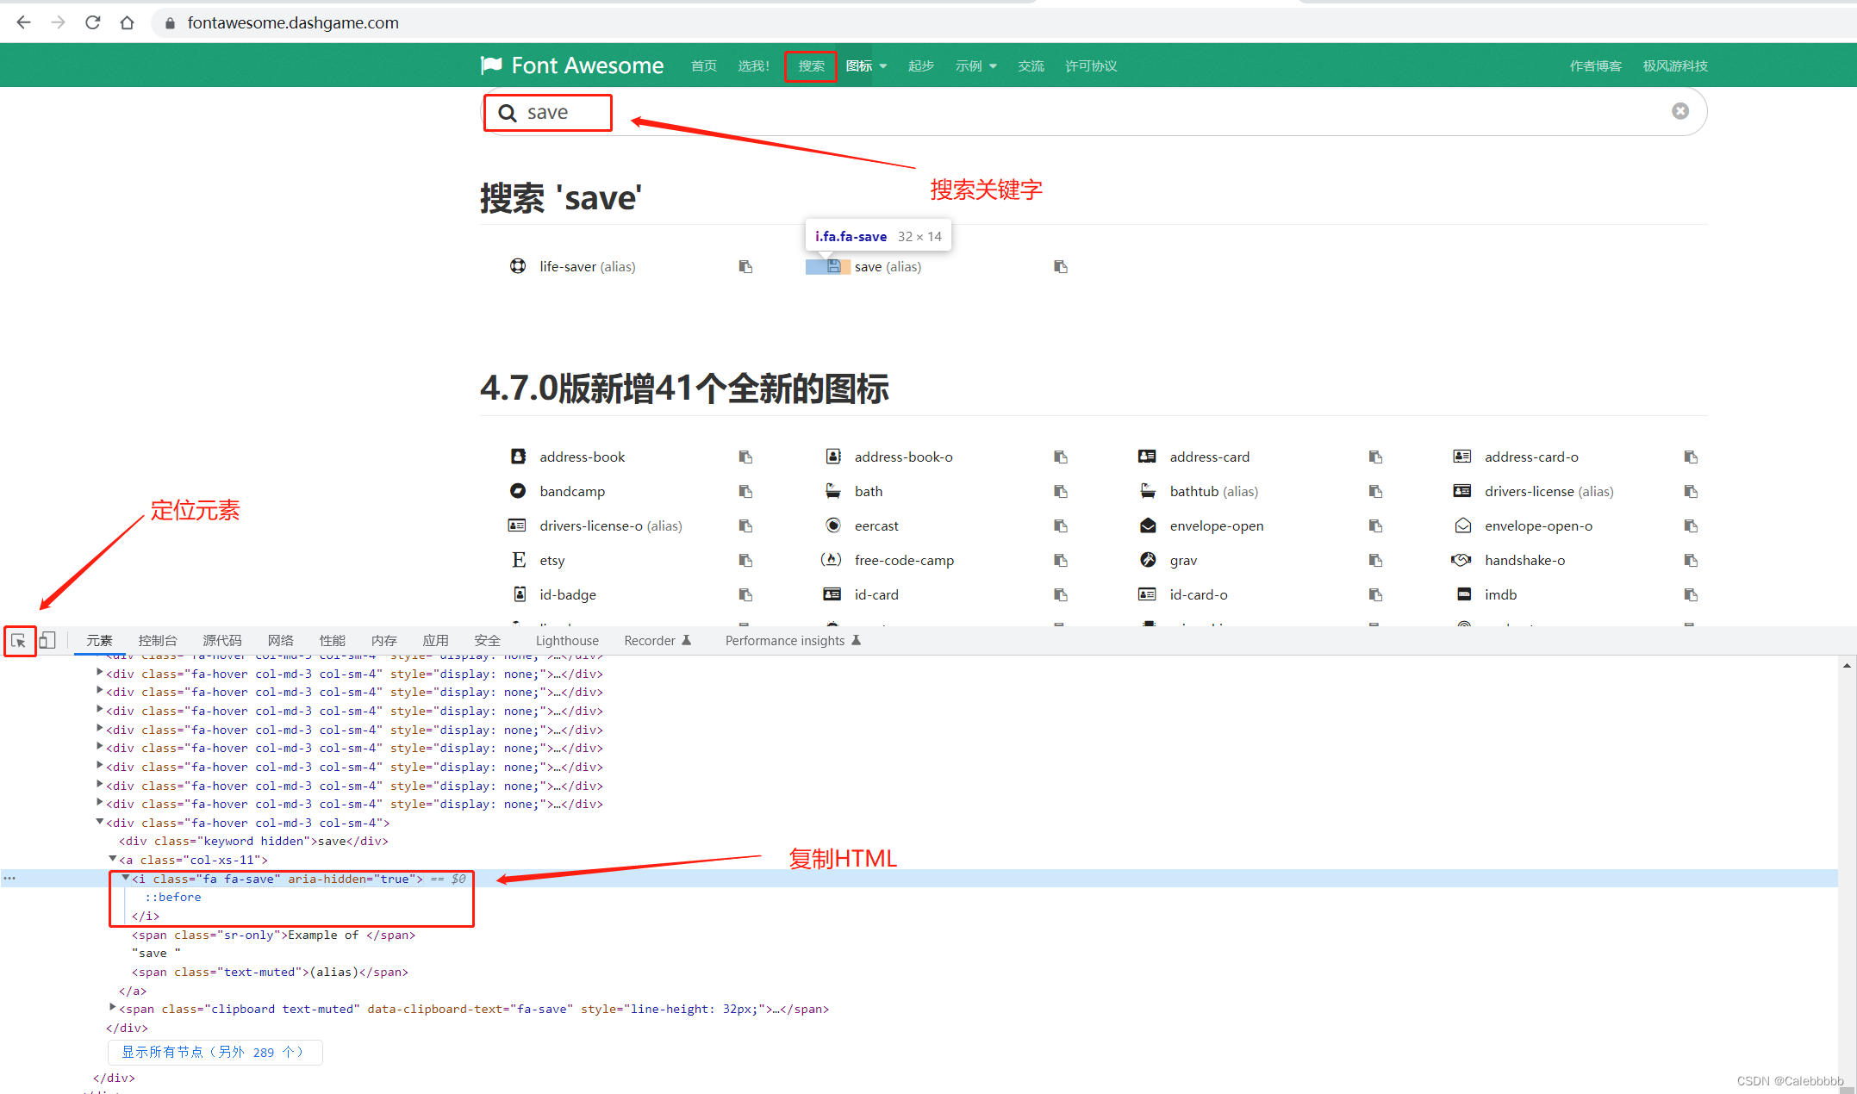Image resolution: width=1857 pixels, height=1094 pixels.
Task: Click the eercast icon
Action: [833, 525]
